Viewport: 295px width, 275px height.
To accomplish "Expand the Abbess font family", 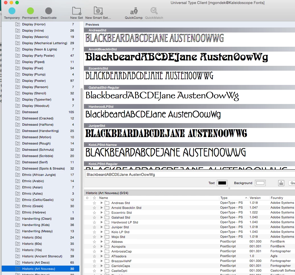I will 102,242.
